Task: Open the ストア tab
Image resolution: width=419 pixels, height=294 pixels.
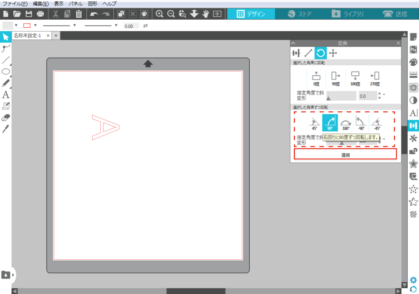Action: pyautogui.click(x=299, y=14)
